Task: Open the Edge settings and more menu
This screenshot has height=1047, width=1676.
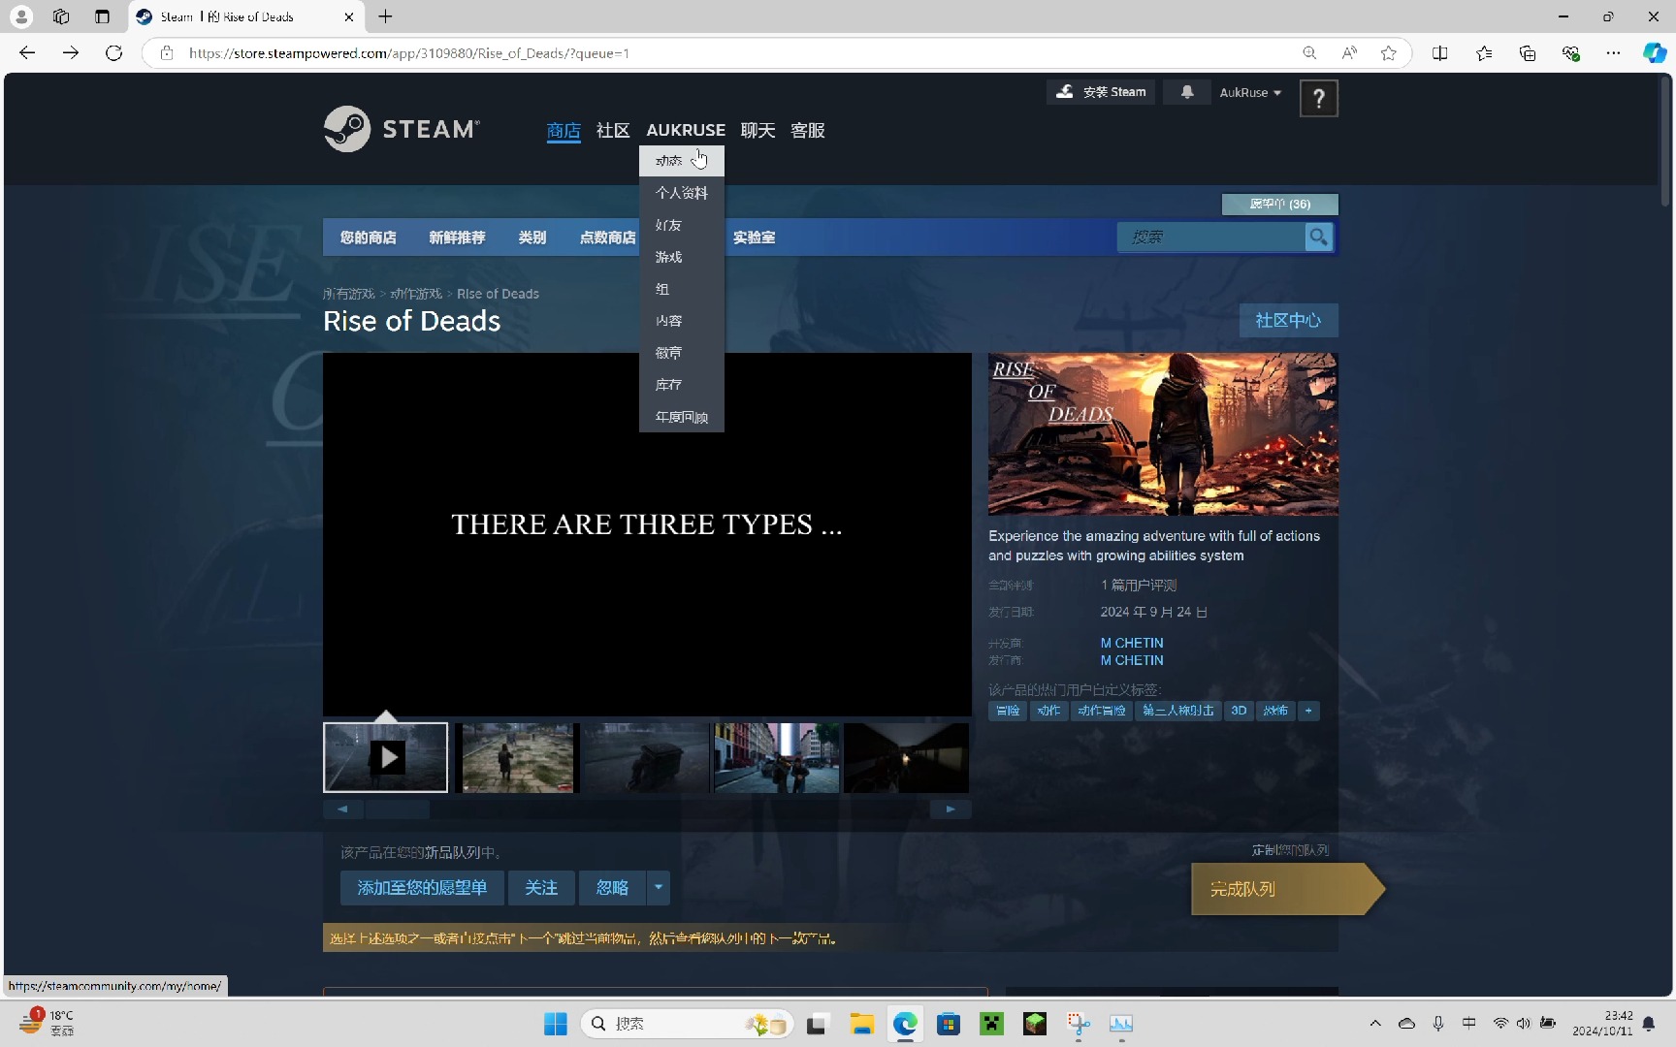Action: pos(1613,53)
